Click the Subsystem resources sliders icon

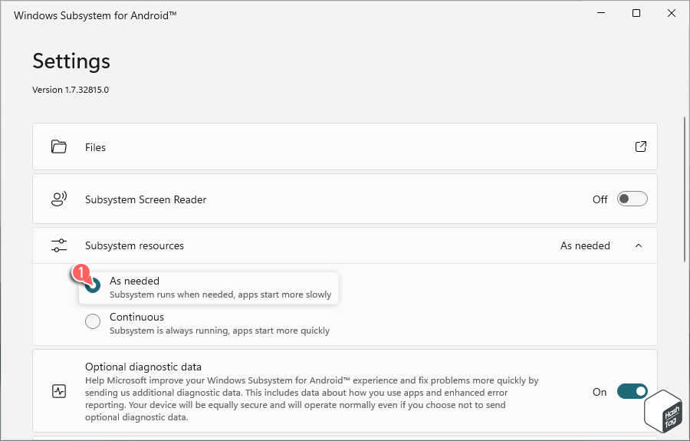pos(59,245)
